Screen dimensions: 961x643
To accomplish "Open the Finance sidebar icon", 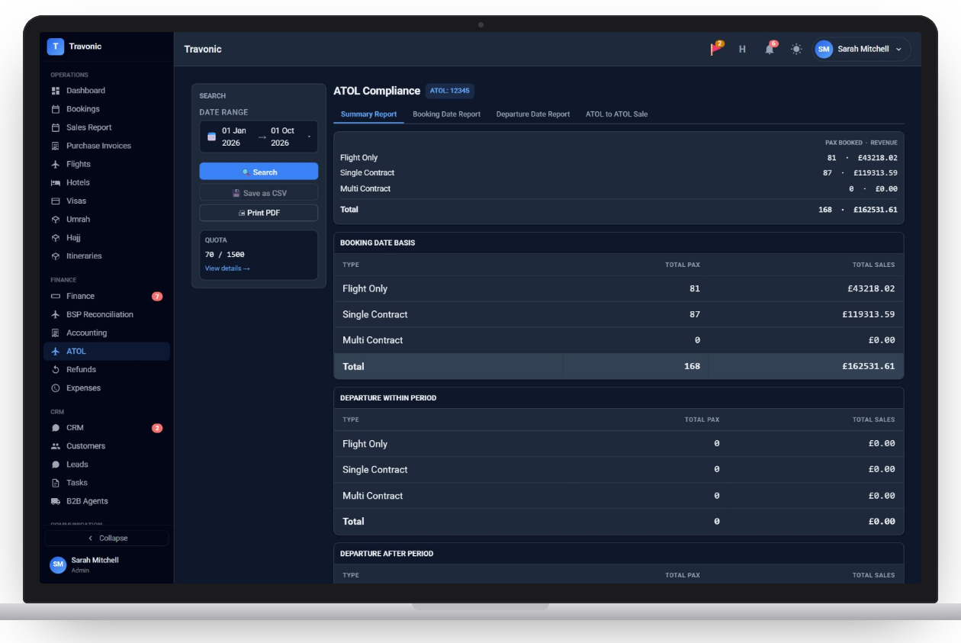I will 56,296.
